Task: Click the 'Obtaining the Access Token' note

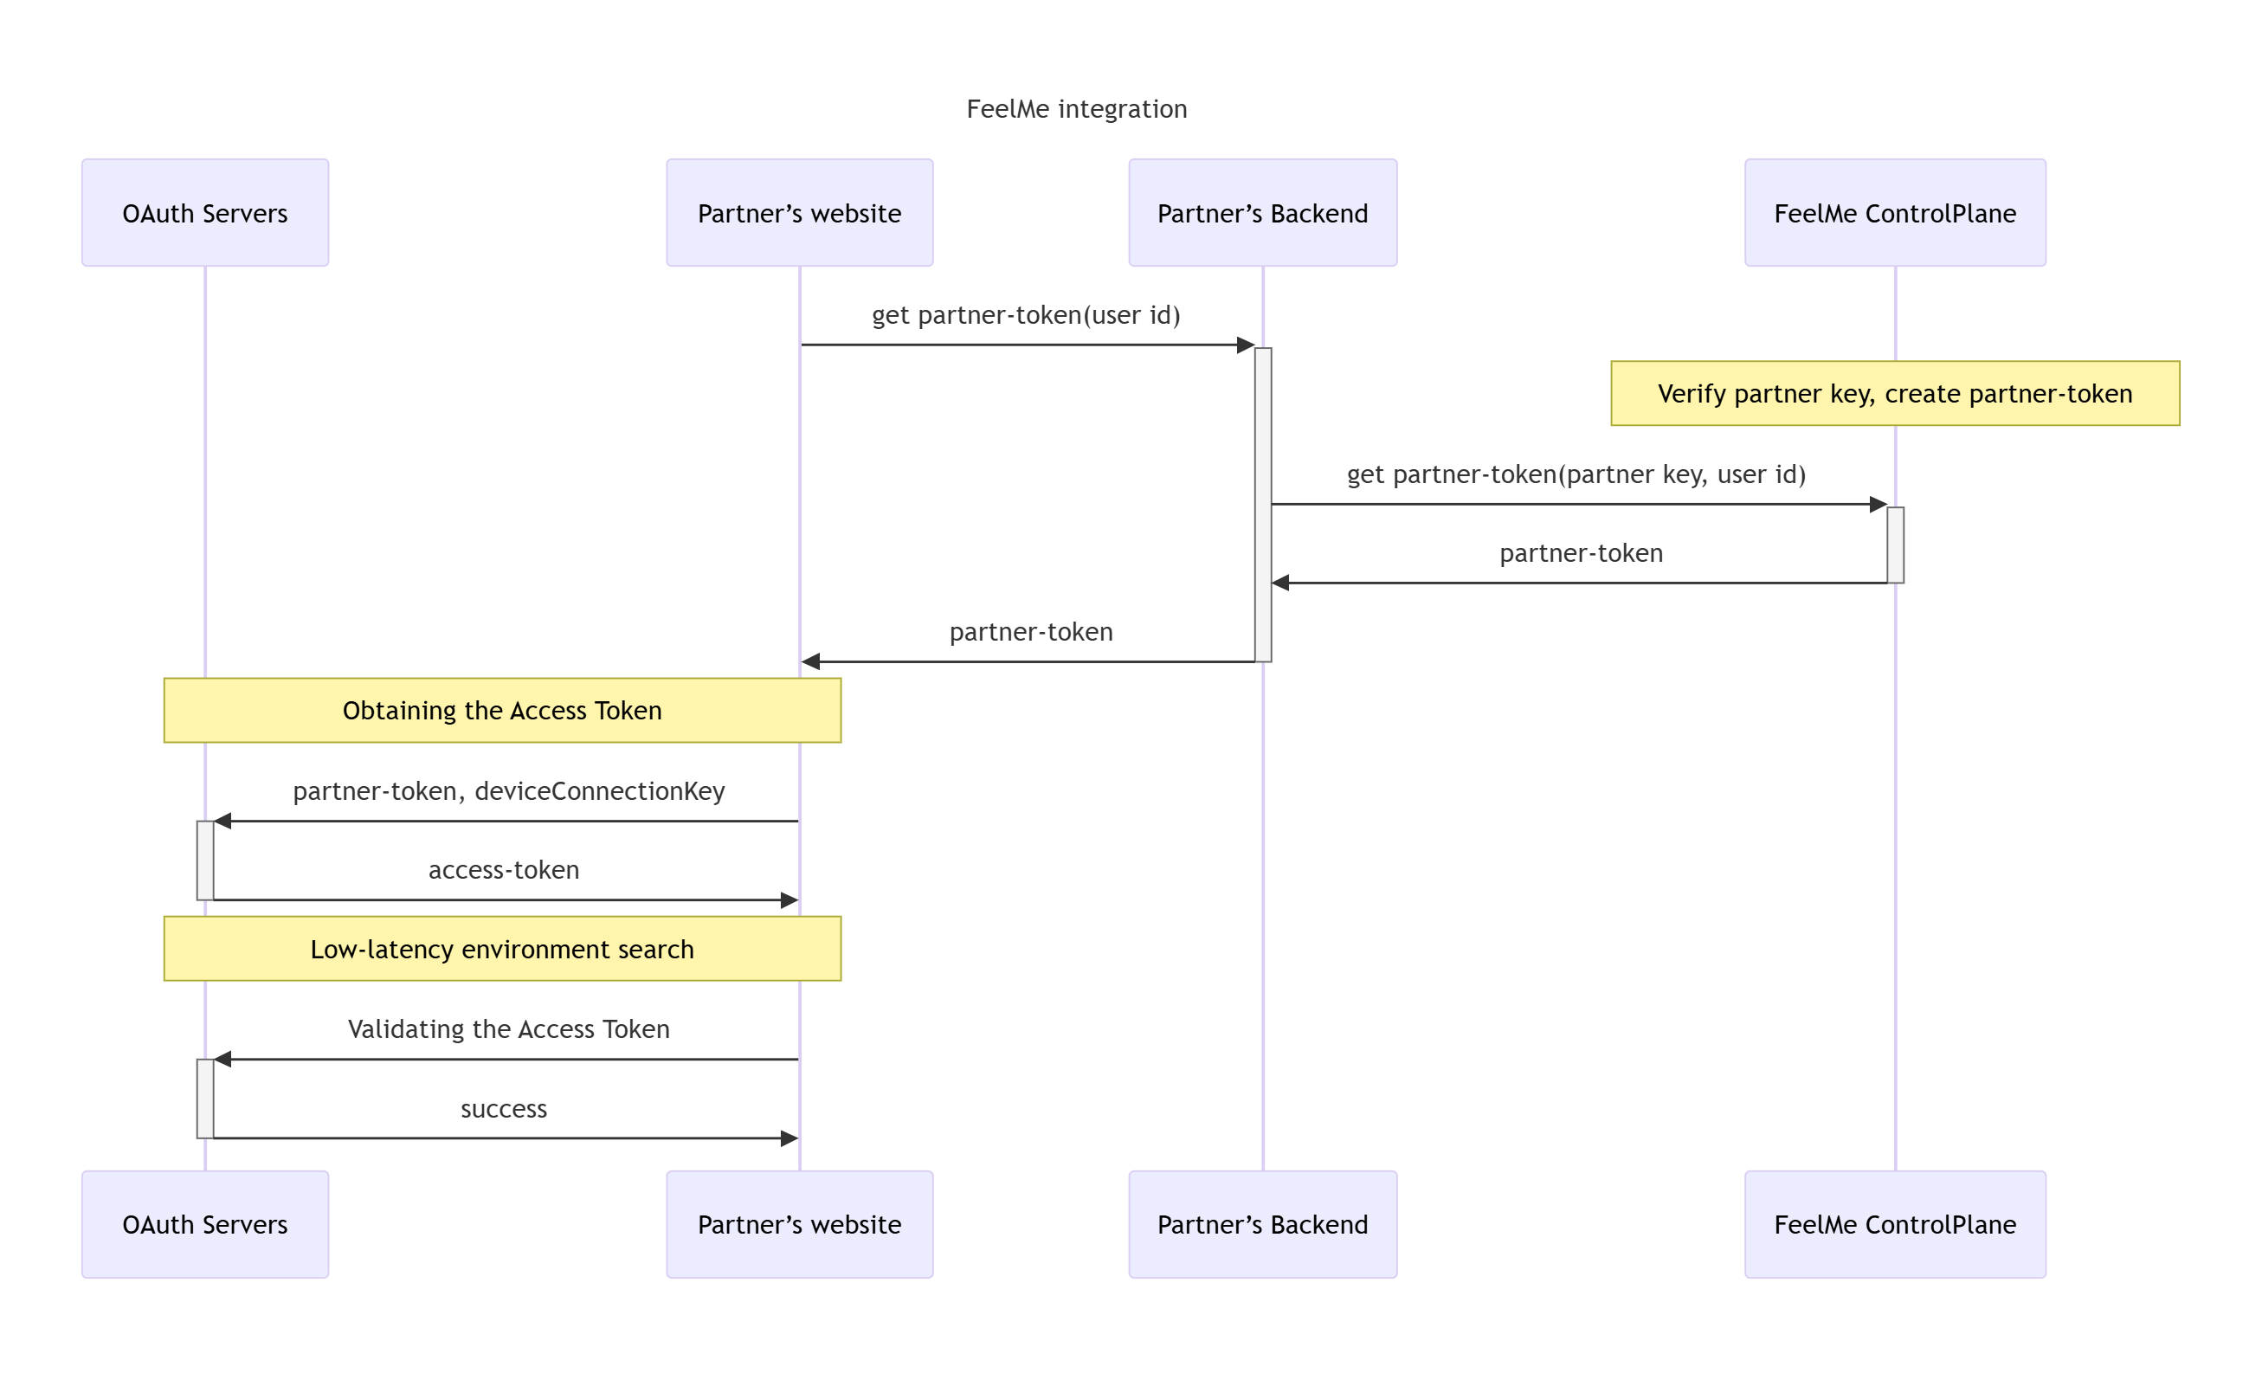Action: tap(502, 711)
